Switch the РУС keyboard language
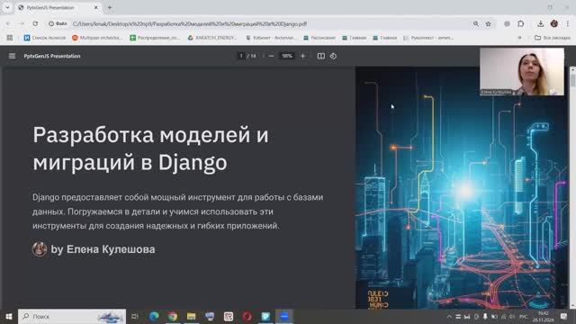 point(524,316)
